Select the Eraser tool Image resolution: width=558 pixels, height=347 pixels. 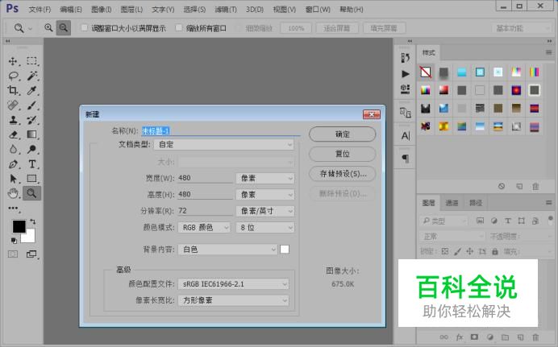tap(13, 134)
